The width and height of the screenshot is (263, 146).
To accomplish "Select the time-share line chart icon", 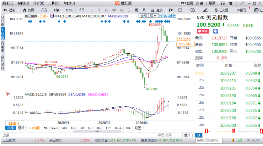I will tap(44, 10).
